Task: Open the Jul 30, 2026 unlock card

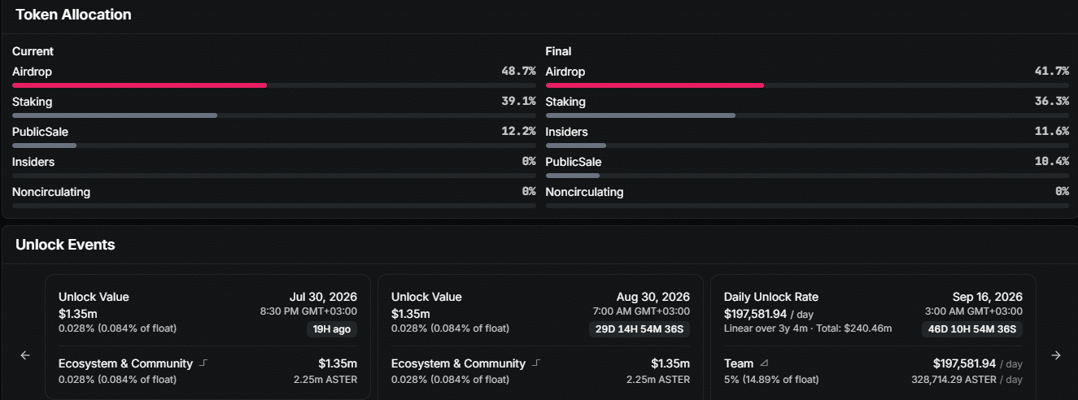Action: pos(207,337)
